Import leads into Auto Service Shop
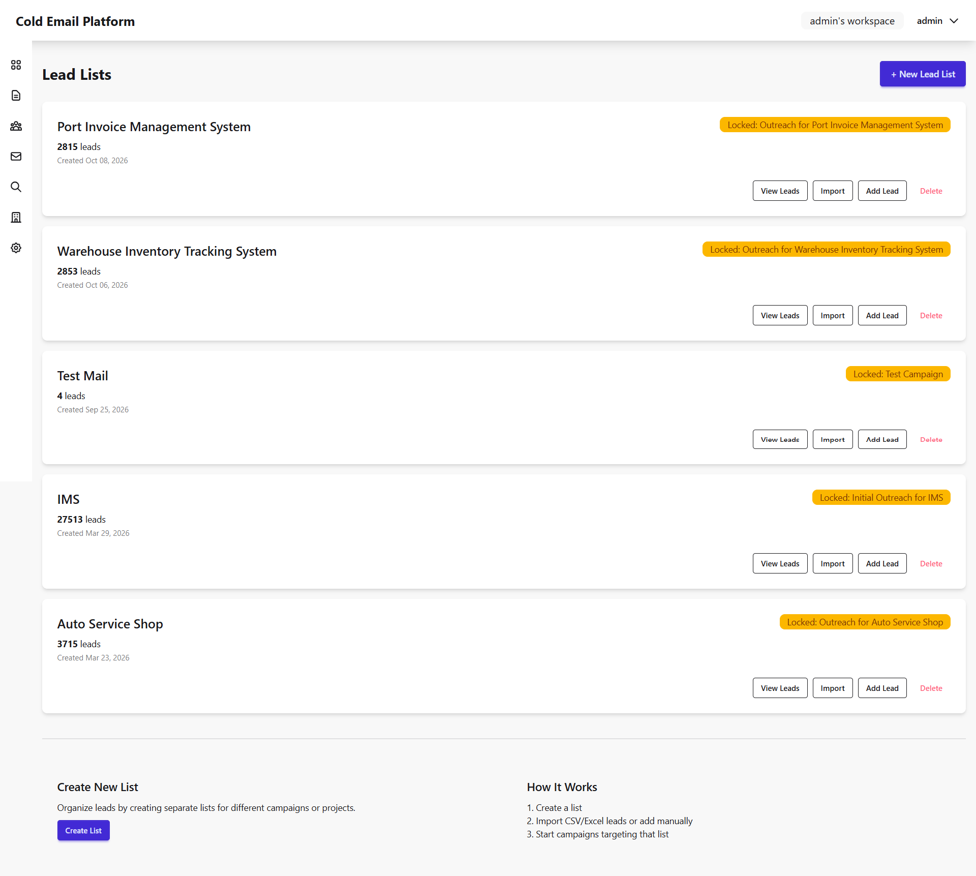Image resolution: width=976 pixels, height=876 pixels. pos(832,688)
